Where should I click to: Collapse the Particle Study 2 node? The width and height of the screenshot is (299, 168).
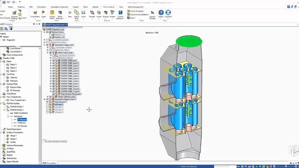tap(4, 110)
